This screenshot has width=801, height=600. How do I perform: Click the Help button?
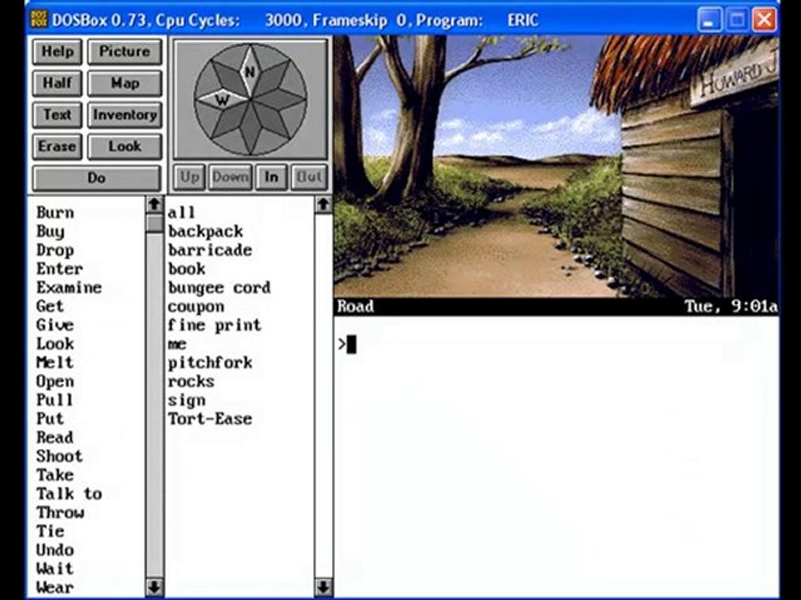[58, 52]
